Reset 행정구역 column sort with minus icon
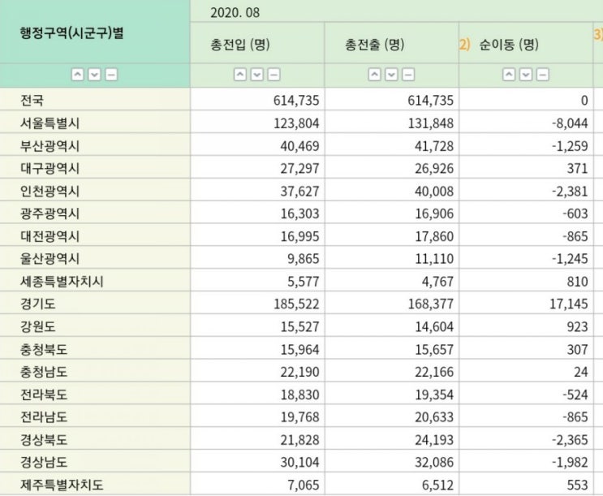The image size is (603, 496). (111, 75)
